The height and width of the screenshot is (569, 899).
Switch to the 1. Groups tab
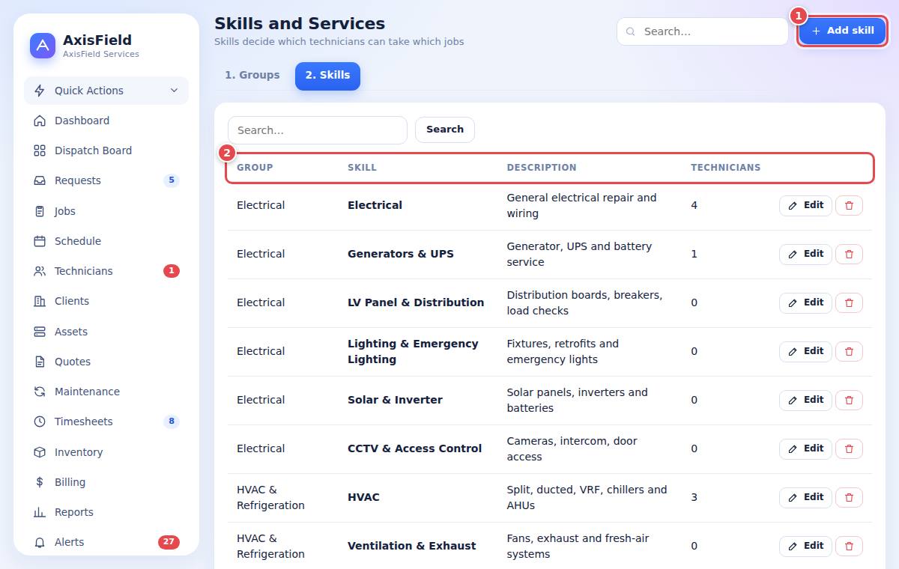click(x=252, y=76)
